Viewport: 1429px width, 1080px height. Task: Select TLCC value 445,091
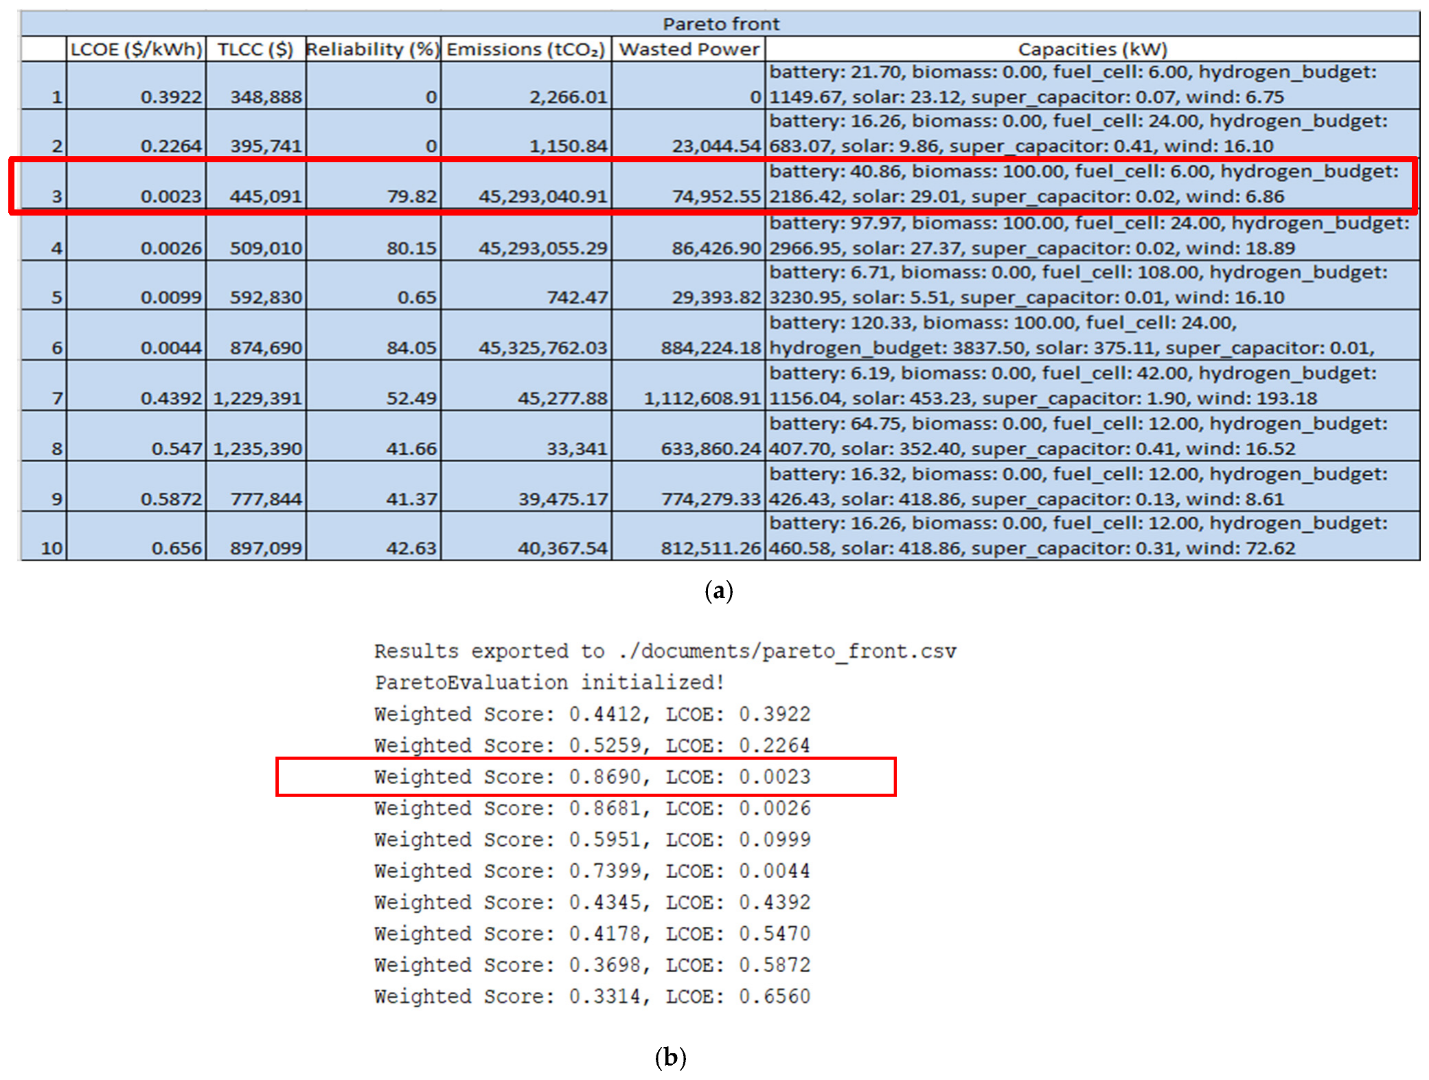coord(255,185)
